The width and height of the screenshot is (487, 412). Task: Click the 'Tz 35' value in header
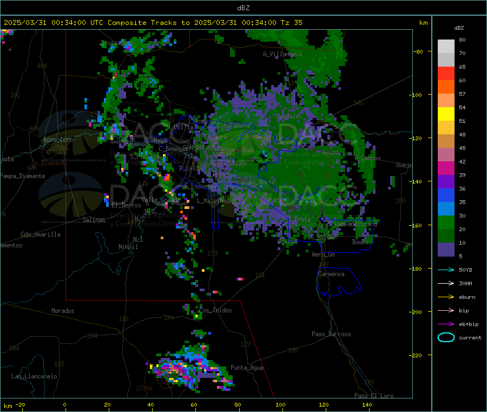pyautogui.click(x=291, y=23)
